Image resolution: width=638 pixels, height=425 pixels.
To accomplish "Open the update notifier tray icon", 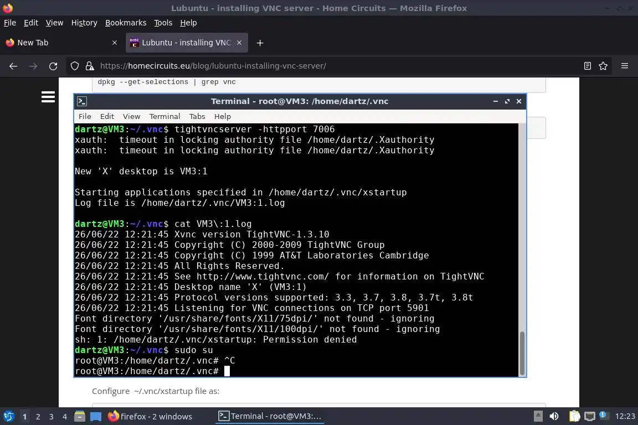I will tap(604, 416).
